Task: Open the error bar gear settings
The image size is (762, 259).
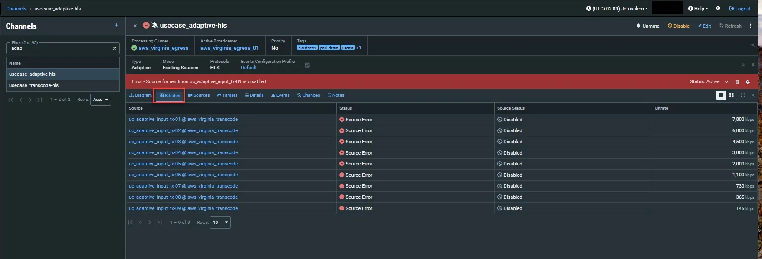Action: (748, 82)
